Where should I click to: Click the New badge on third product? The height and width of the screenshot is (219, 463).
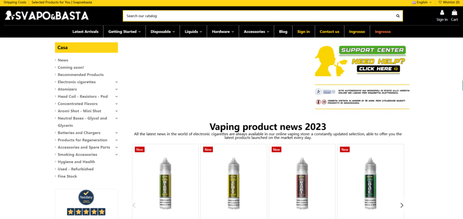click(x=276, y=149)
